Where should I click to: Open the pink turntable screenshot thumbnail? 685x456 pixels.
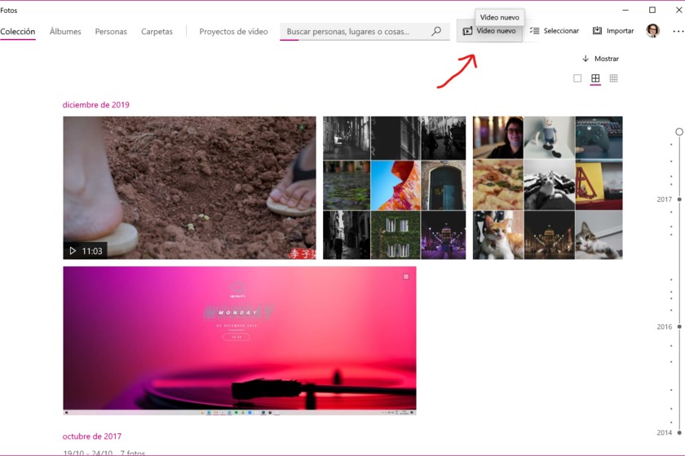[x=240, y=341]
